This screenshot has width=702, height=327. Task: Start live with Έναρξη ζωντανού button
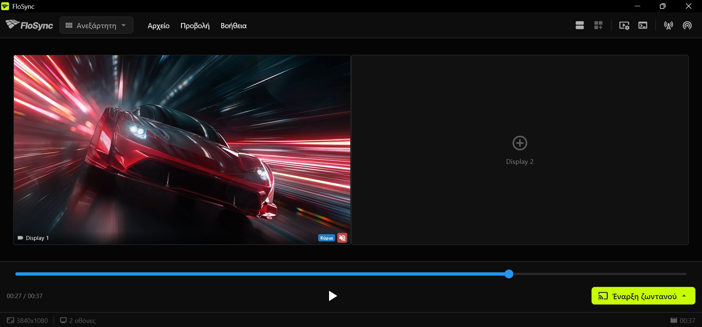(637, 296)
